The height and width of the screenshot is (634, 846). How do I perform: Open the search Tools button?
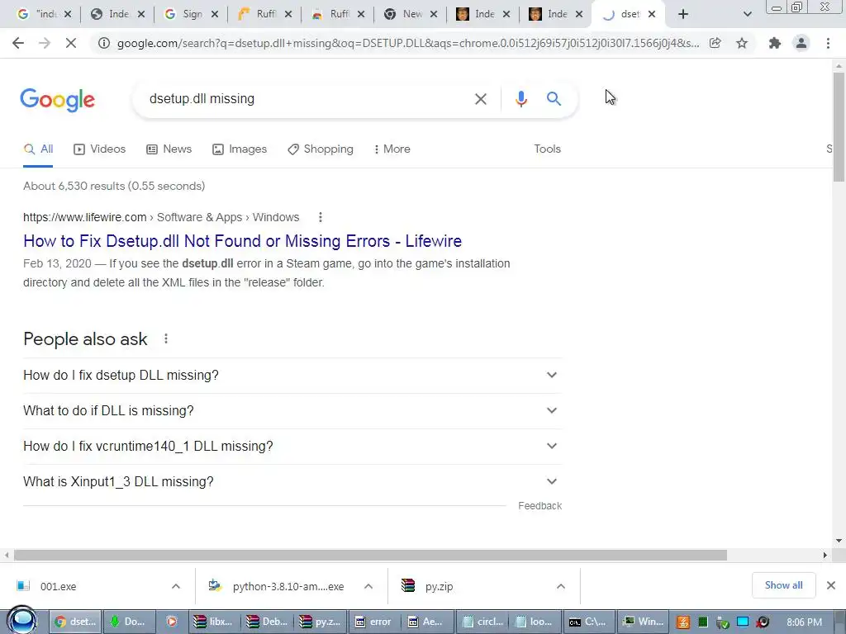point(547,149)
